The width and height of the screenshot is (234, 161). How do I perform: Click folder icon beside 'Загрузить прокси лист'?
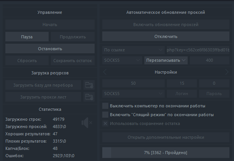tap(89, 97)
